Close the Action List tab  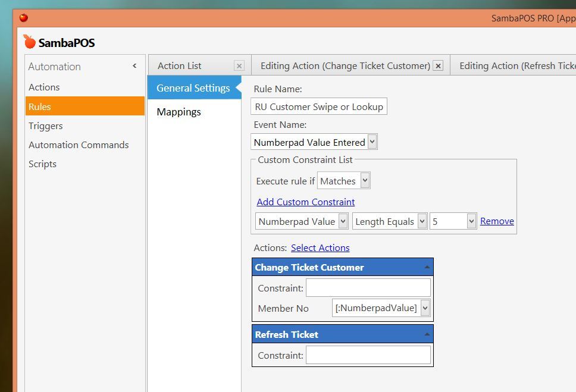point(239,66)
